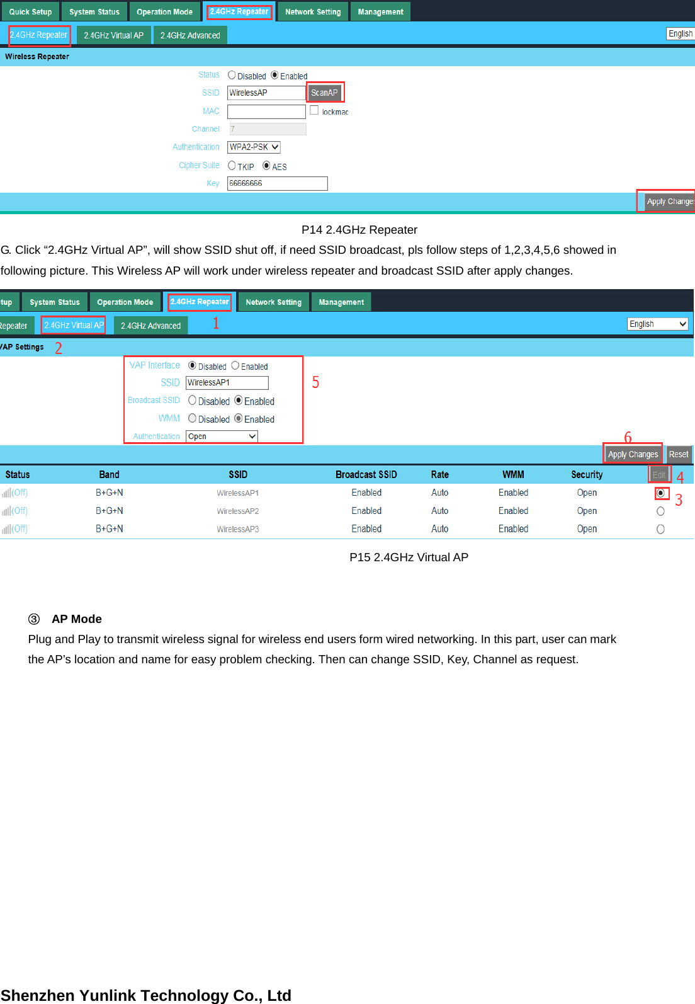695x1004 pixels.
Task: Click the WirelessAP3 SSID cell
Action: coord(238,530)
